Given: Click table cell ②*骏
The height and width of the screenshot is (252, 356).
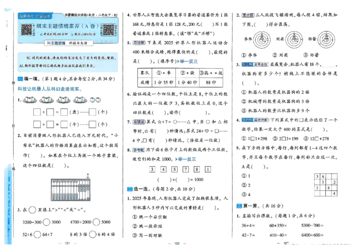Looking at the screenshot, I should [187, 73].
